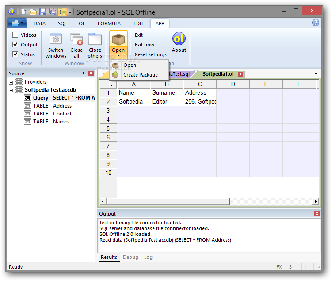Close the Source panel
Screen dimensions: 332x281
pos(91,73)
